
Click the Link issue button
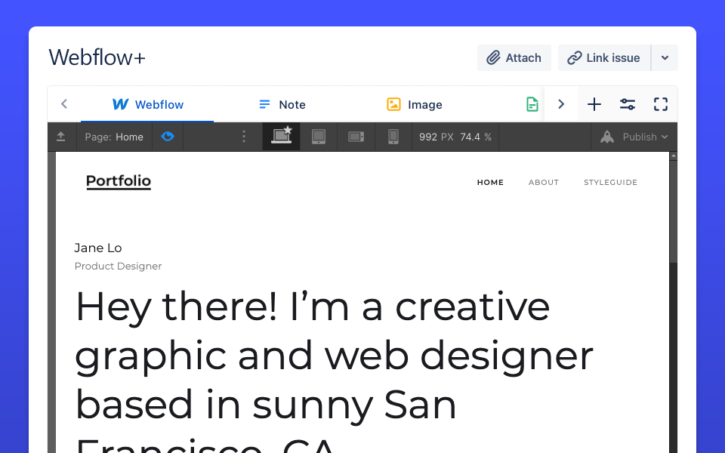click(x=604, y=58)
